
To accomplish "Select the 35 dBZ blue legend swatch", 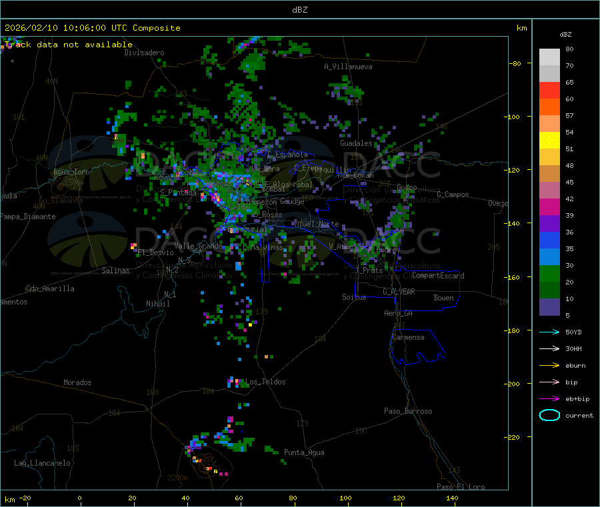I will pyautogui.click(x=549, y=257).
